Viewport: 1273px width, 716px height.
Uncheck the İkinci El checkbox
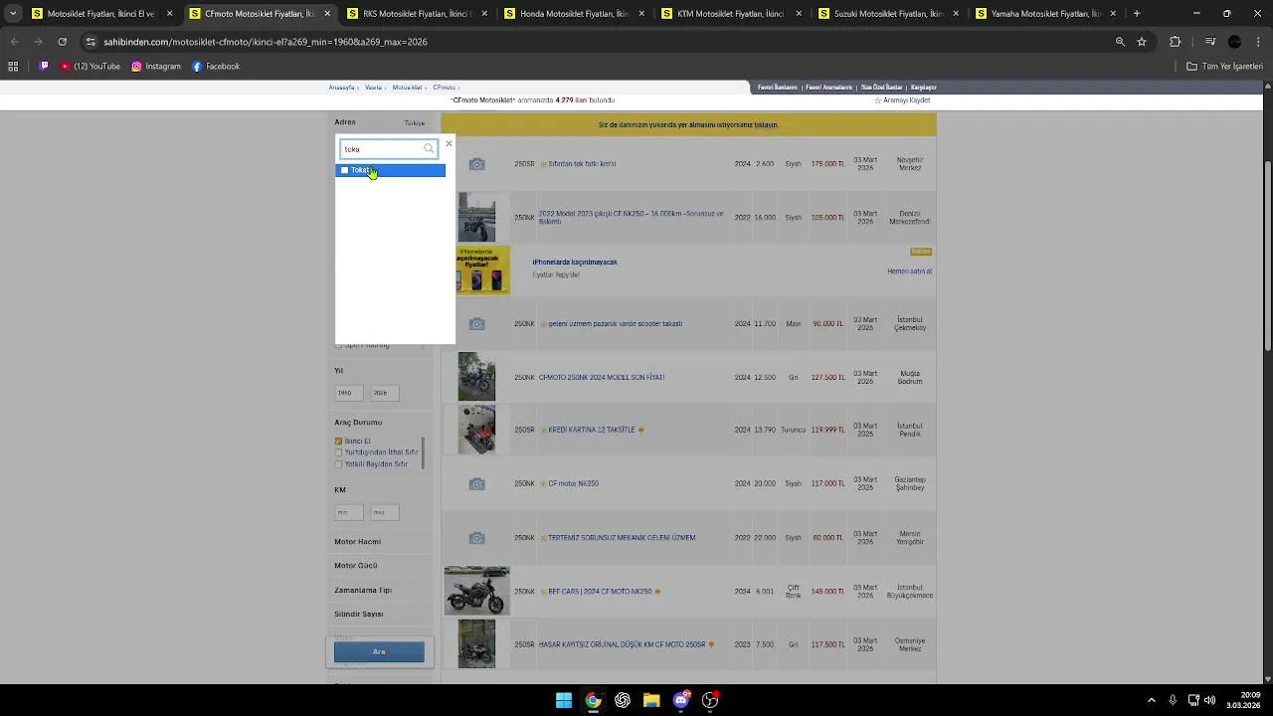tap(338, 442)
